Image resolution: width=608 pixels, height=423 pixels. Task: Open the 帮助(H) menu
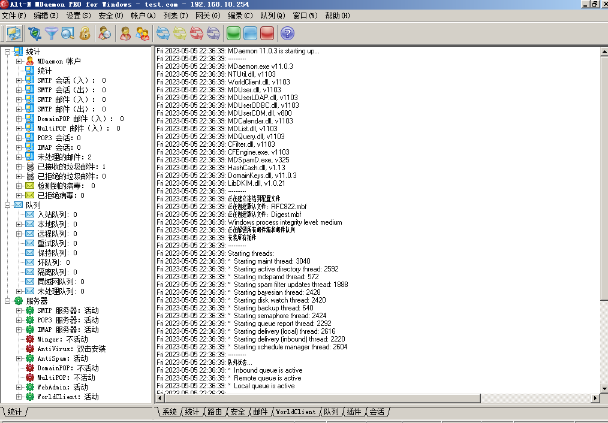point(338,16)
